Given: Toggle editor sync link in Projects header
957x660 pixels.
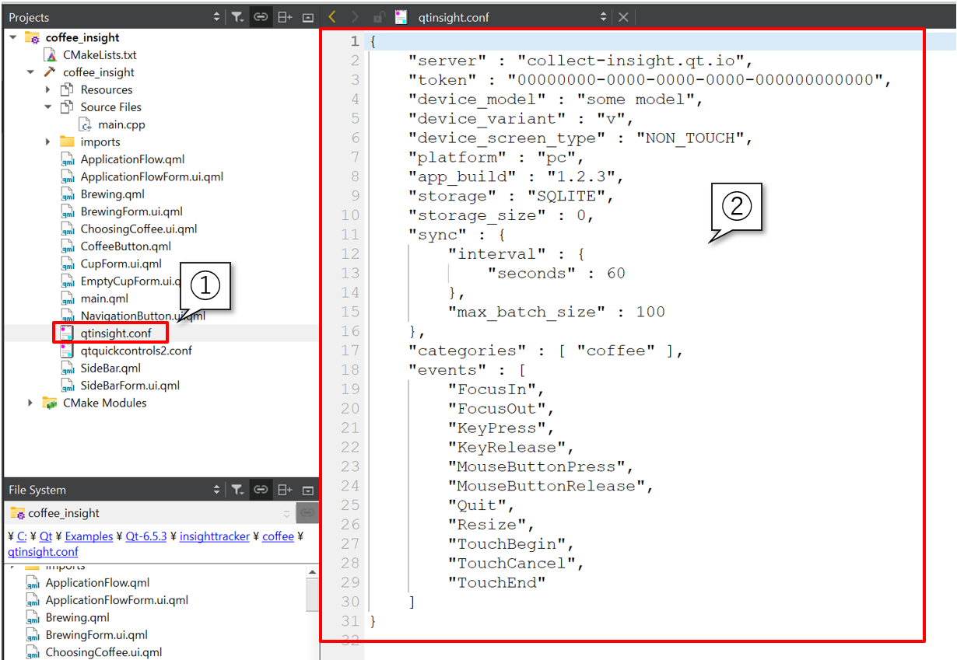Looking at the screenshot, I should [x=261, y=17].
